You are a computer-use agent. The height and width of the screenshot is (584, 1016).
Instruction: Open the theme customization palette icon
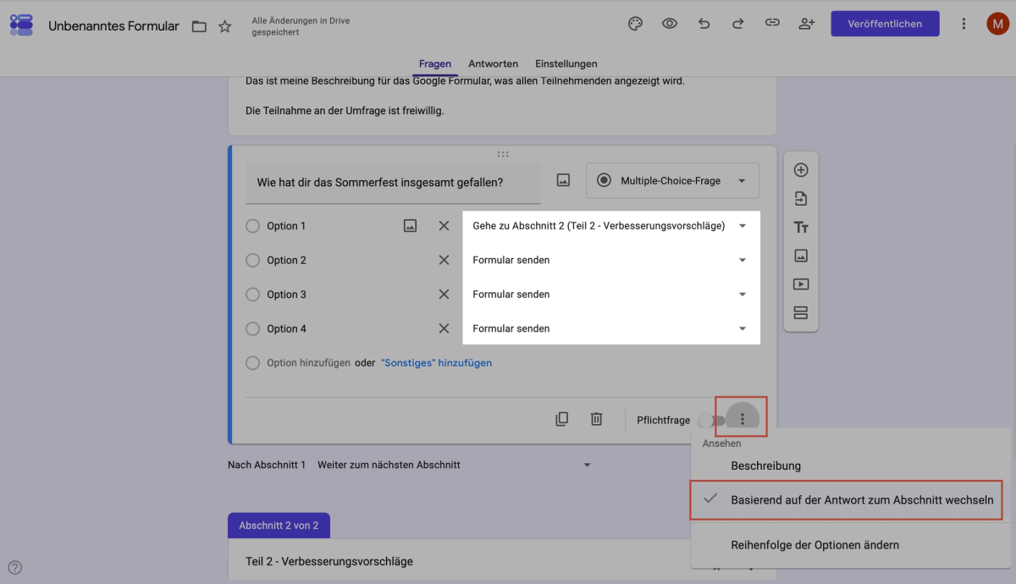coord(635,24)
